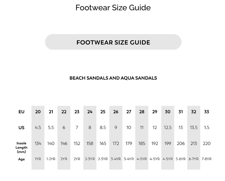The width and height of the screenshot is (225, 181).
Task: Select the 134 mm insole length value
Action: pos(38,144)
